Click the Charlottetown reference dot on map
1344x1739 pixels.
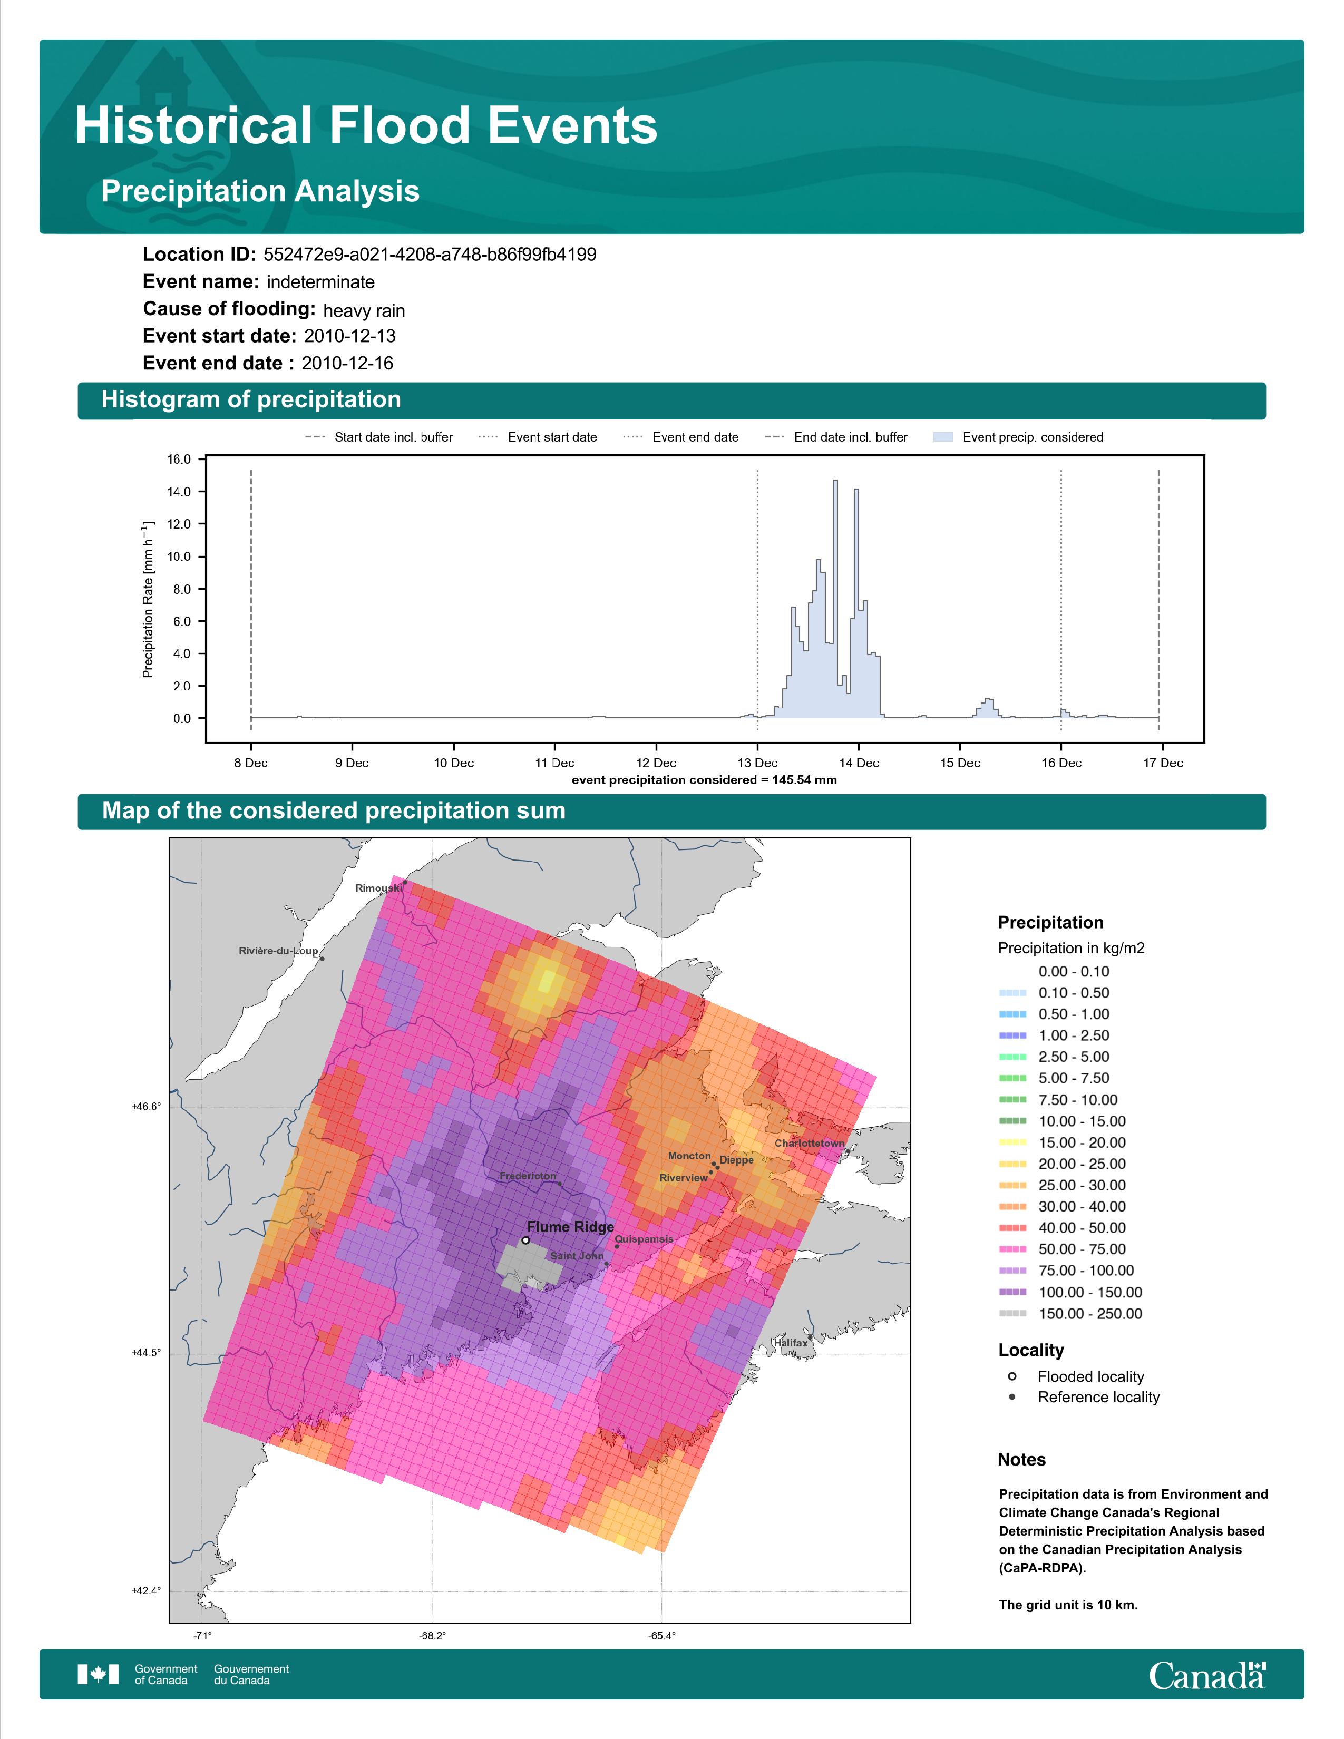(x=848, y=1150)
